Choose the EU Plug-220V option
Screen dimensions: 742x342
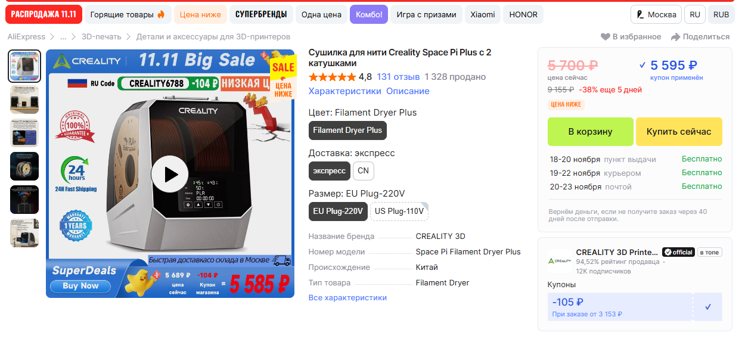(338, 211)
